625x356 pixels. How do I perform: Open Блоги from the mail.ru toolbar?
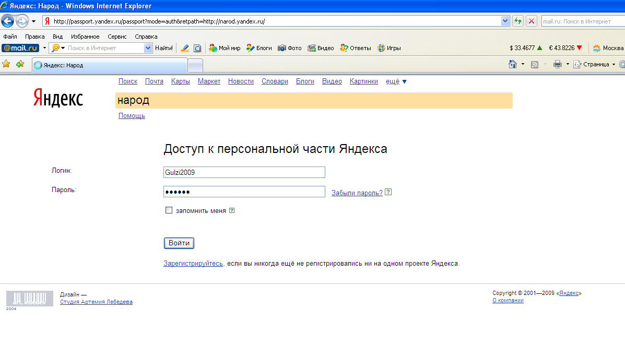(x=258, y=48)
